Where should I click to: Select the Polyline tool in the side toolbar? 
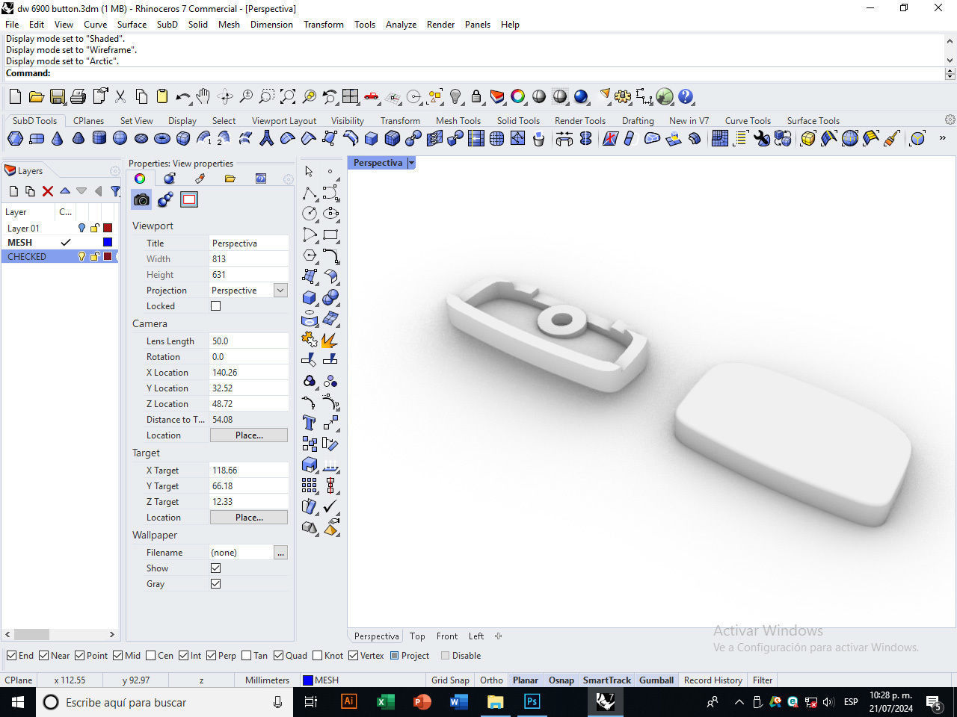[310, 193]
